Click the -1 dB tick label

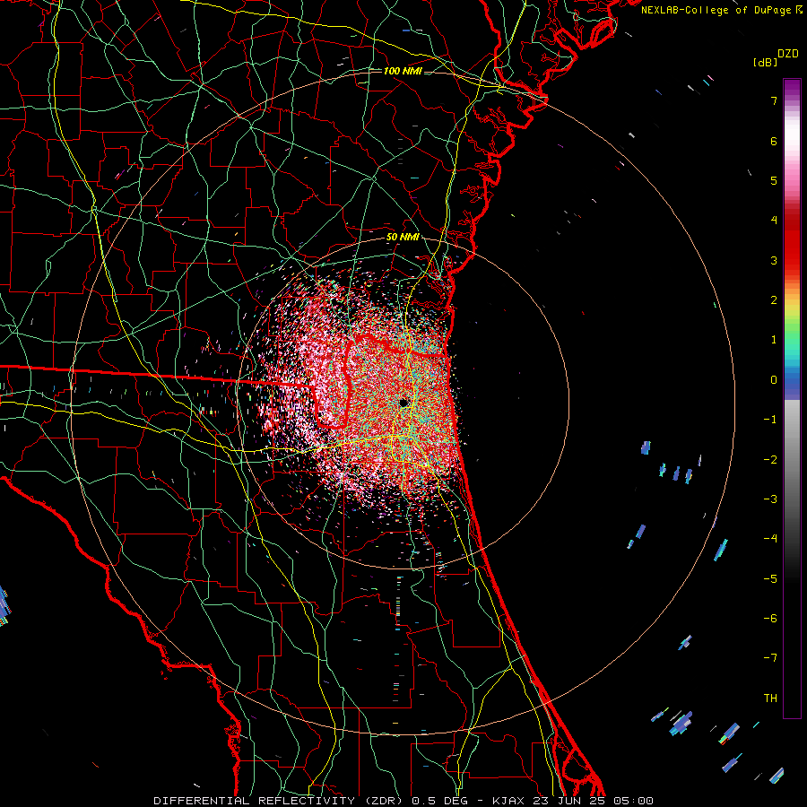point(770,420)
